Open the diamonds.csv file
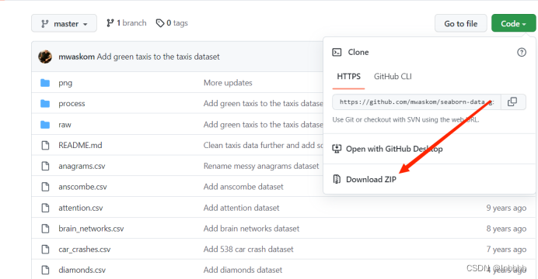Screen dimensions: 538x279 [x=82, y=270]
